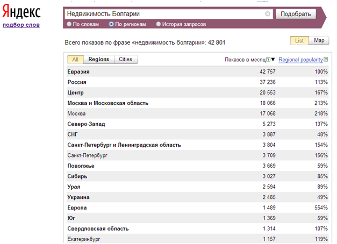Click the 218% popularity value

click(x=321, y=113)
